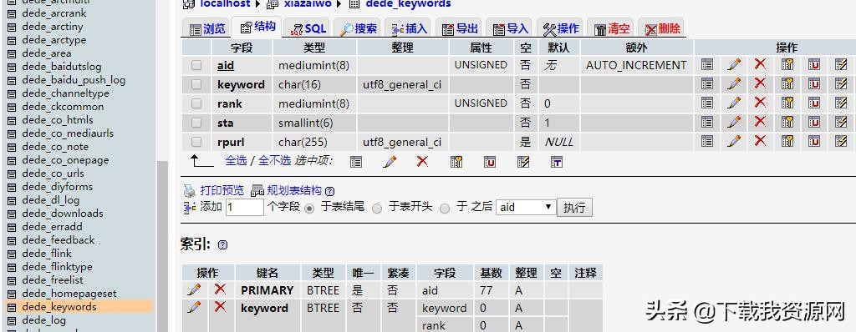The width and height of the screenshot is (856, 332).
Task: Browse selected fields icon in 选中项 row
Action: point(356,161)
